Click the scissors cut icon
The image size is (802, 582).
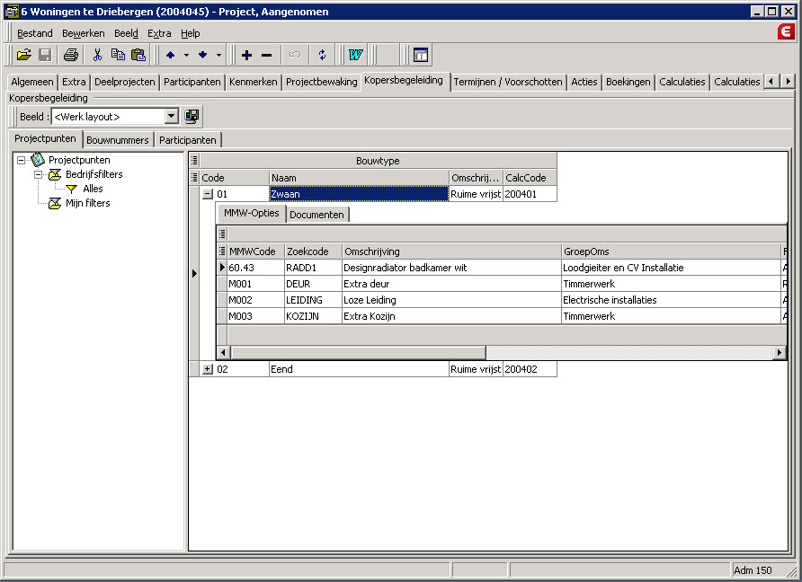[x=97, y=55]
